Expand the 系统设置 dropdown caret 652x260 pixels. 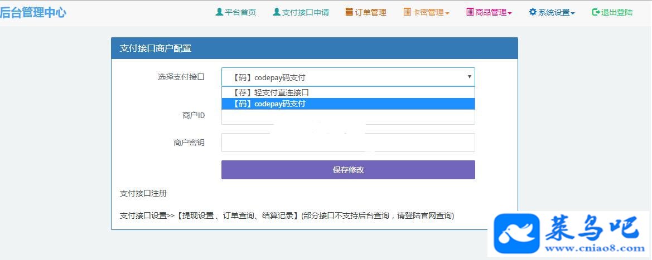click(573, 13)
